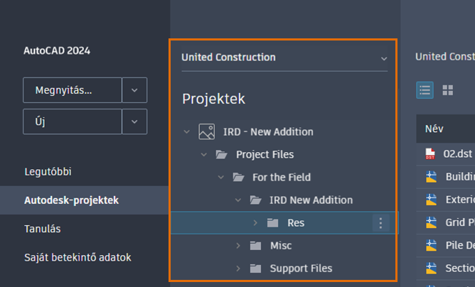Click the Project Files folder icon

(221, 154)
